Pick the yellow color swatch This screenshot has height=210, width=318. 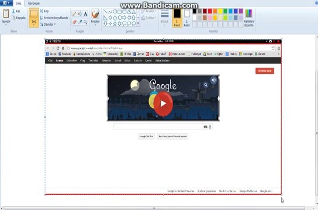220,11
